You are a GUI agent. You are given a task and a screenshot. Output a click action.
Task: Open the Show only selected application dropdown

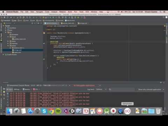(x=151, y=90)
